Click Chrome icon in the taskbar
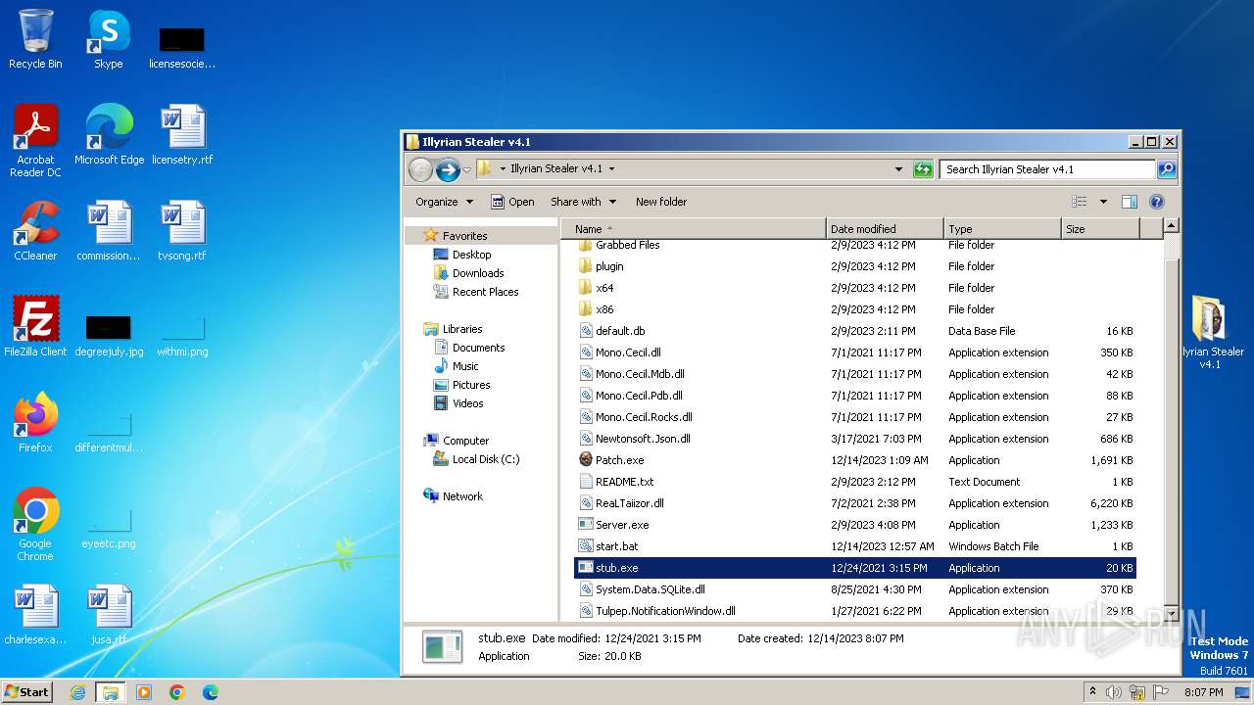This screenshot has width=1254, height=705. pyautogui.click(x=177, y=692)
